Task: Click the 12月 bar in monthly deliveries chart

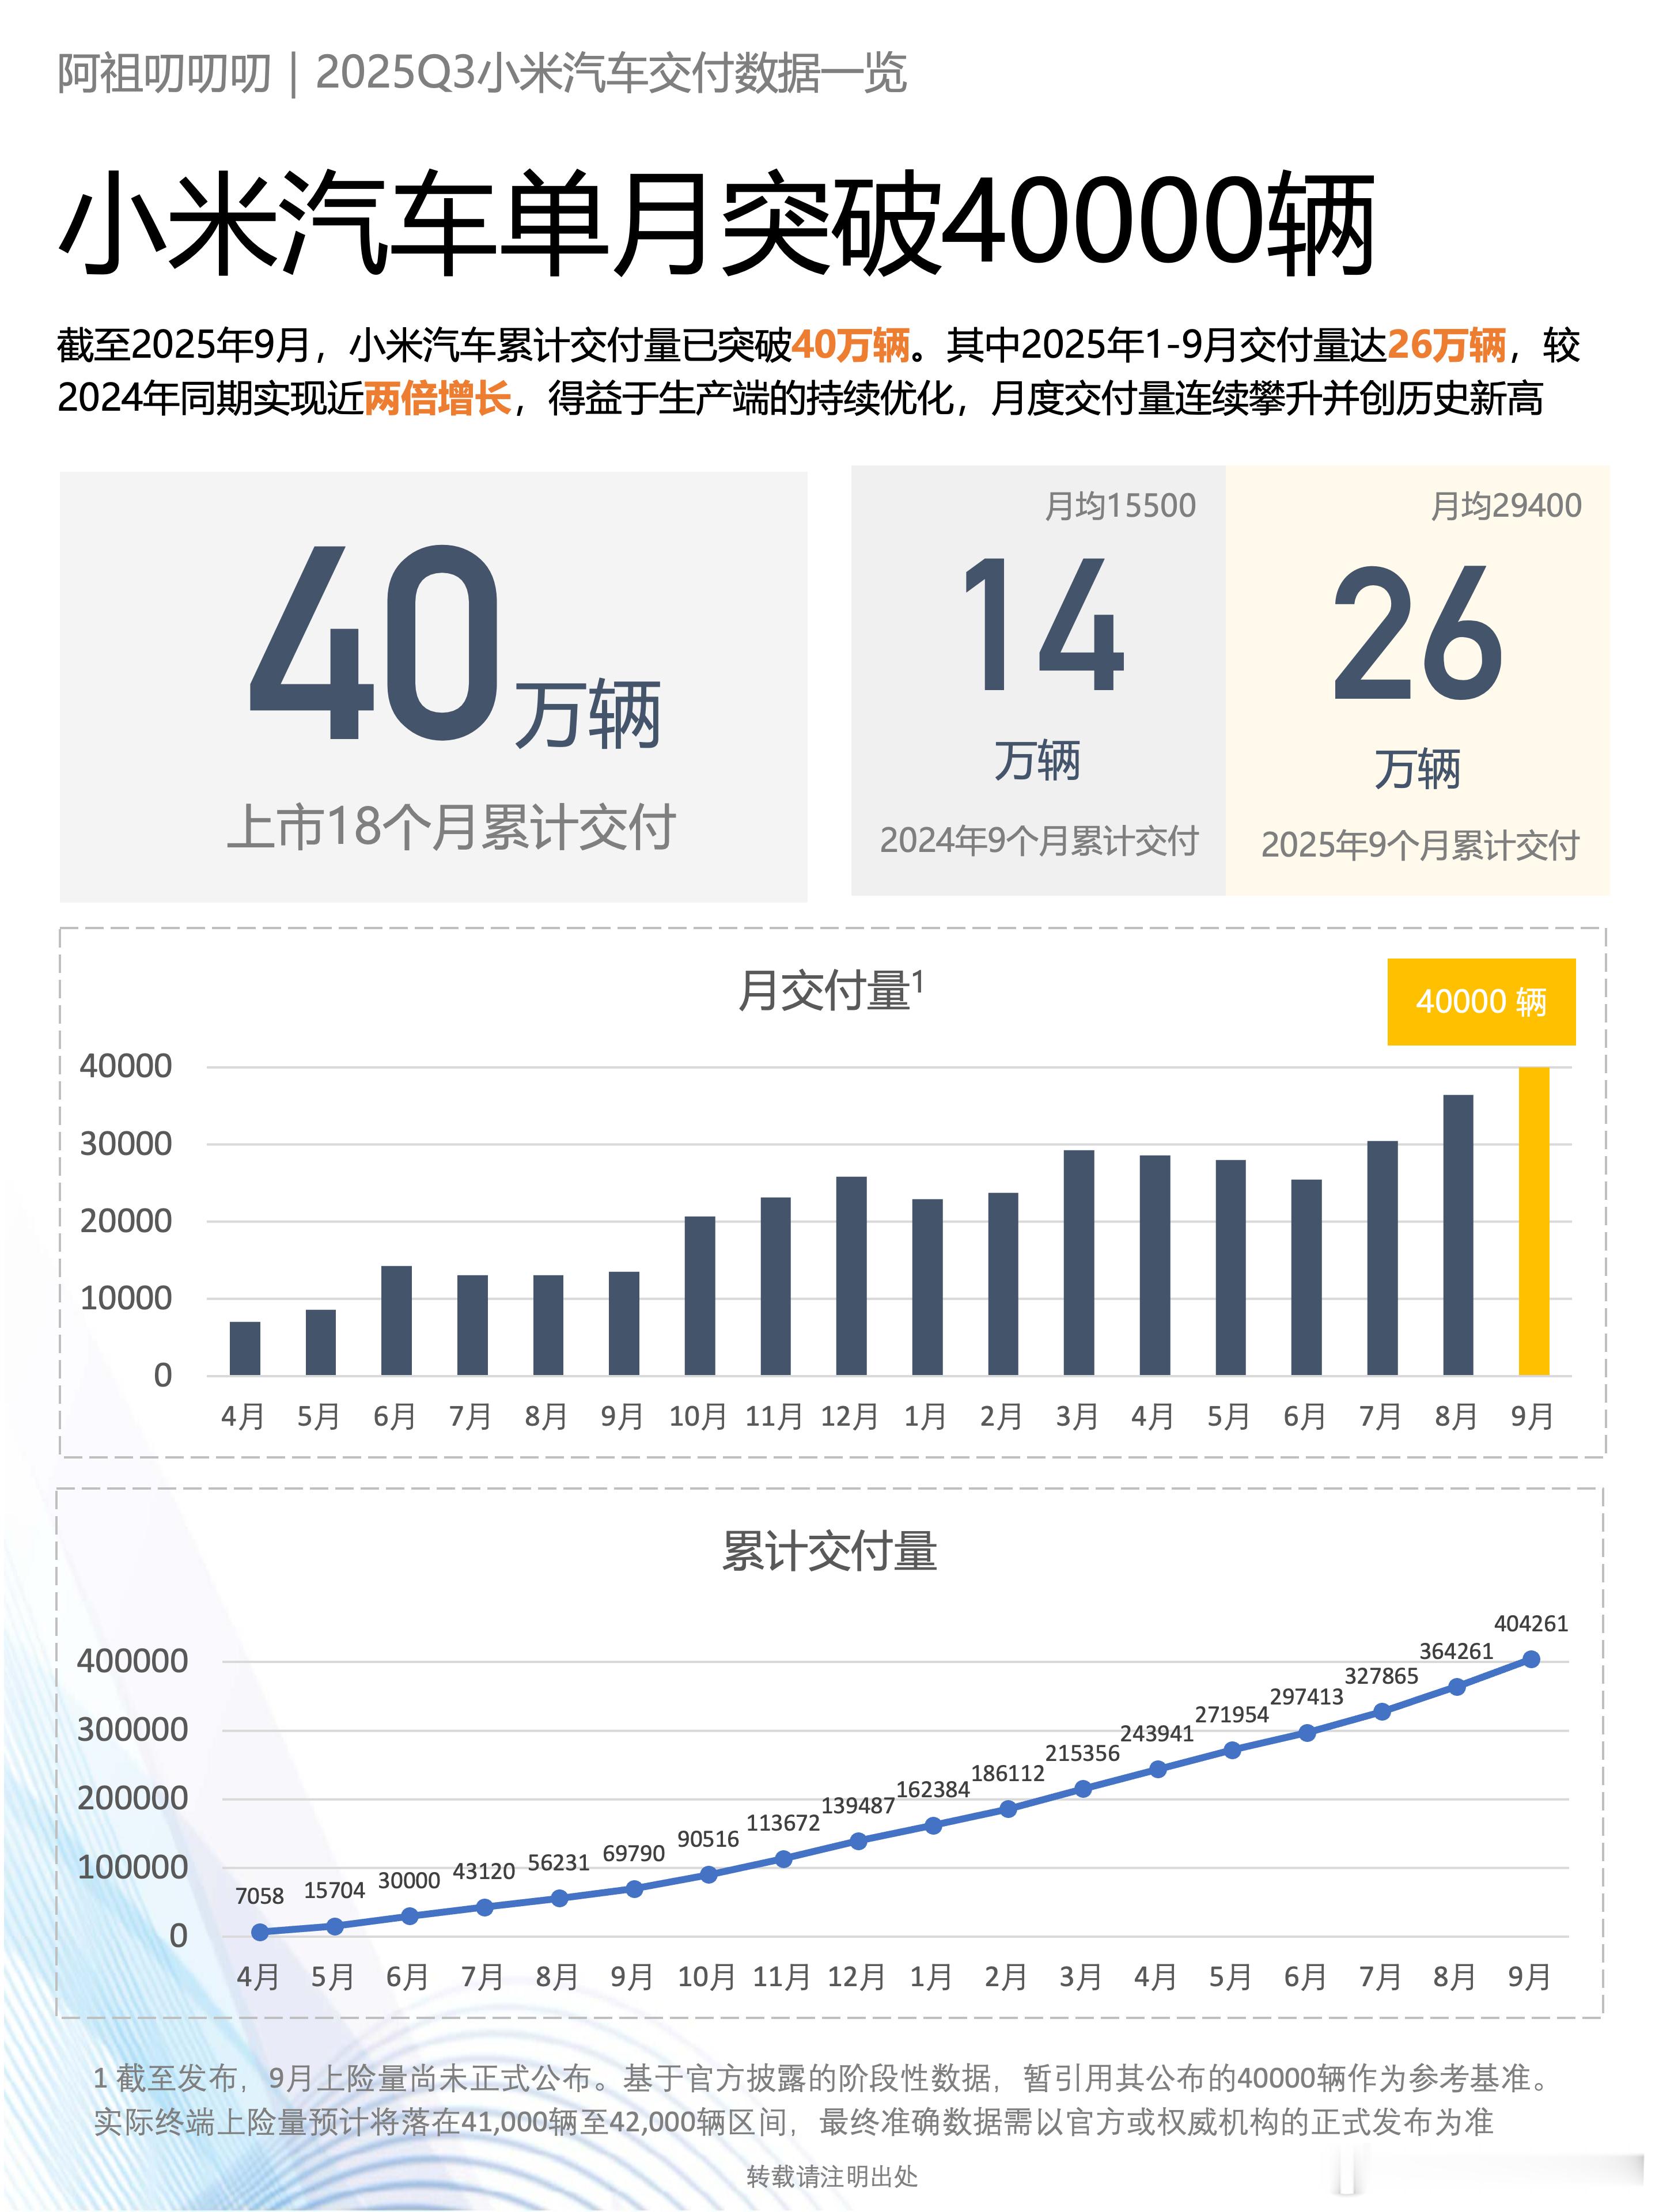Action: tap(851, 1275)
